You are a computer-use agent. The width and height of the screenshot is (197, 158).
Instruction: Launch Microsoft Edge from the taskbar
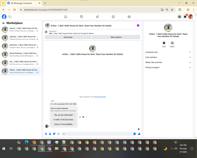(26, 142)
